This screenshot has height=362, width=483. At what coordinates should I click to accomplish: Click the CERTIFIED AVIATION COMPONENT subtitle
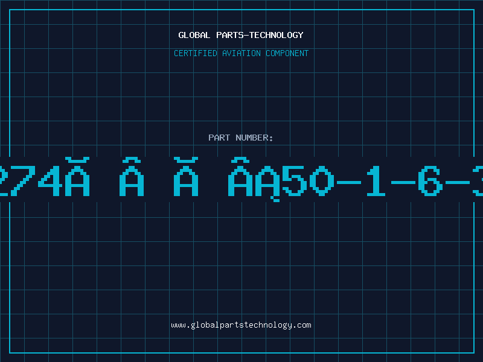point(241,53)
